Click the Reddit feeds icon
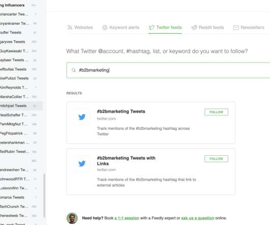270x225 pixels. tap(194, 27)
